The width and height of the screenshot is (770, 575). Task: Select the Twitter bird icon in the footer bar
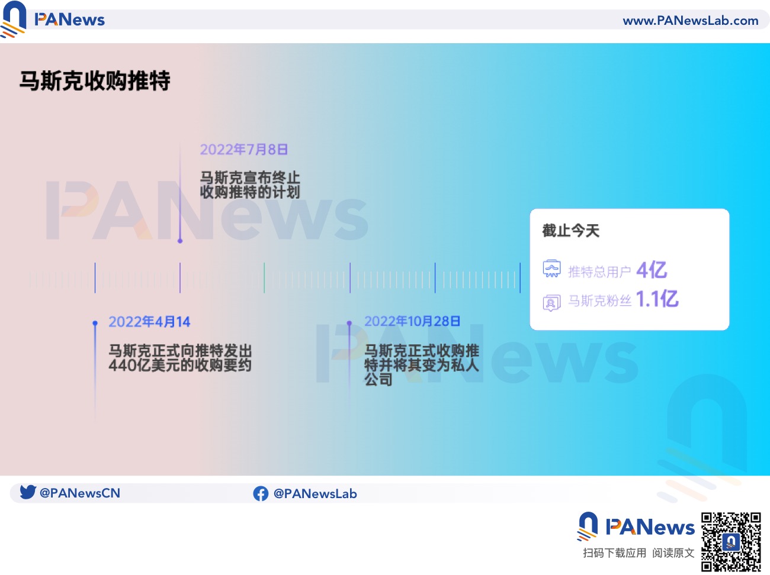coord(26,492)
